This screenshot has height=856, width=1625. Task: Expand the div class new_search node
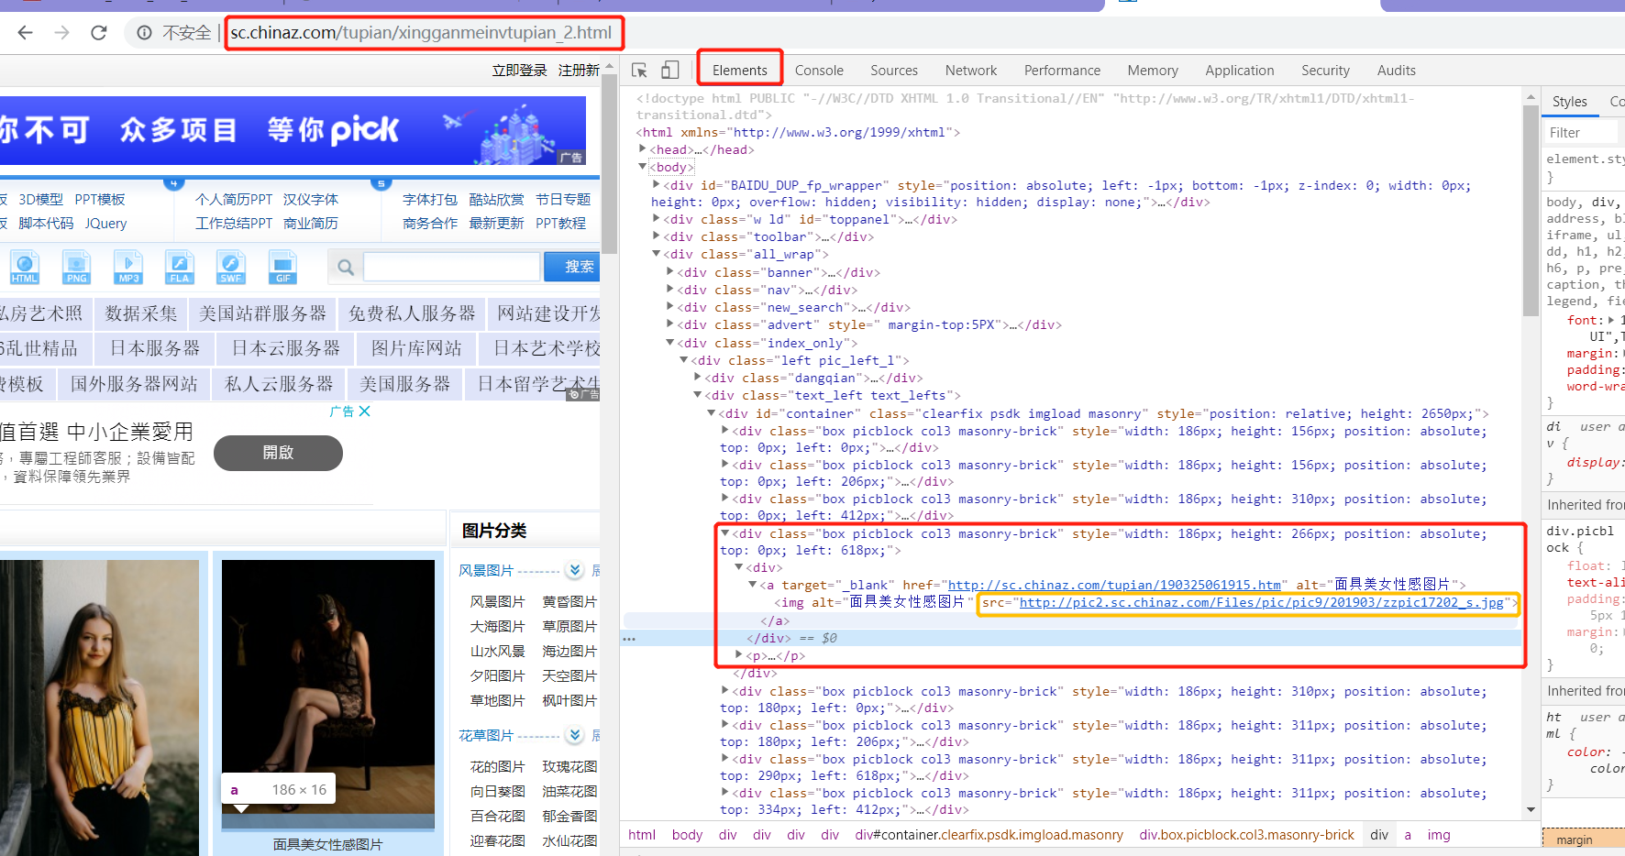(x=670, y=307)
